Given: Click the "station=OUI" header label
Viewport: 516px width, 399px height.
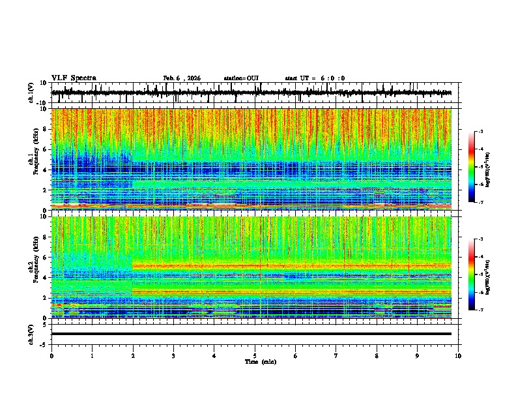Looking at the screenshot, I should click(241, 78).
